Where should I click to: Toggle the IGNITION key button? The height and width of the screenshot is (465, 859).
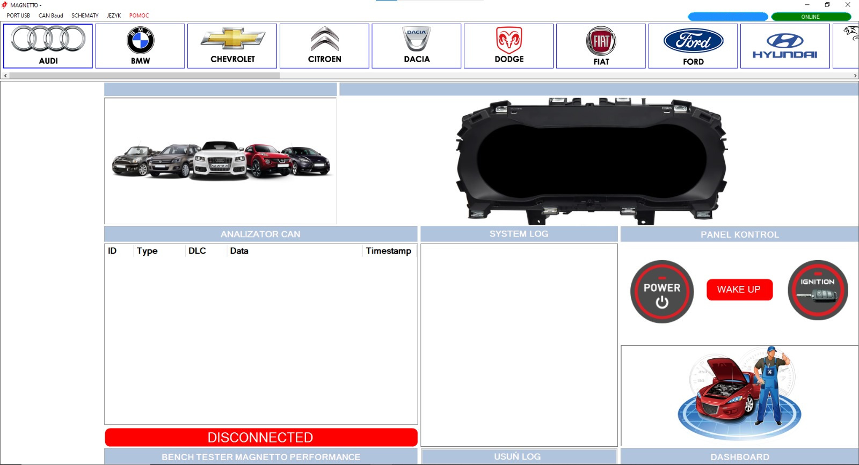coord(818,290)
